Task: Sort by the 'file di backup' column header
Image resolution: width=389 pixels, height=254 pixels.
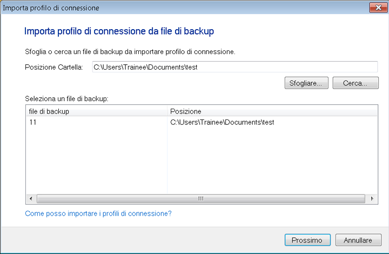Action: point(96,111)
